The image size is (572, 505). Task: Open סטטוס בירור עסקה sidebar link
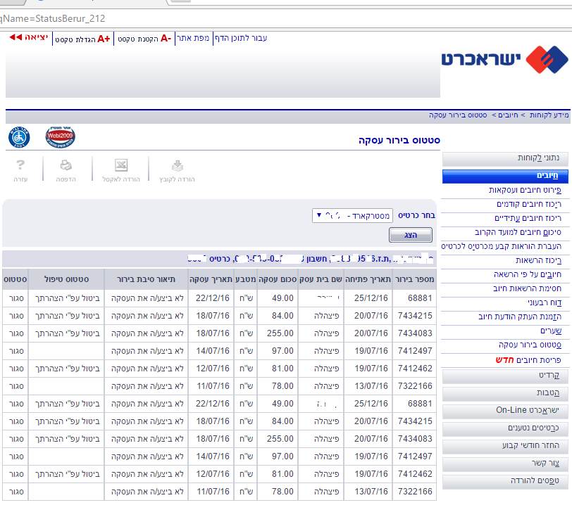point(530,345)
